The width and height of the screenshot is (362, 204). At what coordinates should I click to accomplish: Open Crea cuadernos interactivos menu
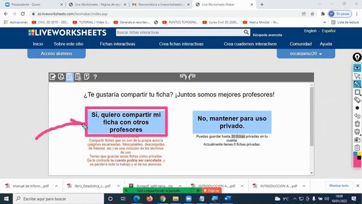coord(250,44)
